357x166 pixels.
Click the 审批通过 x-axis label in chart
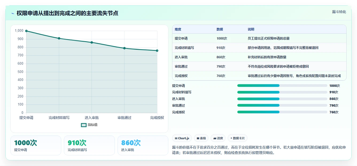125,118
